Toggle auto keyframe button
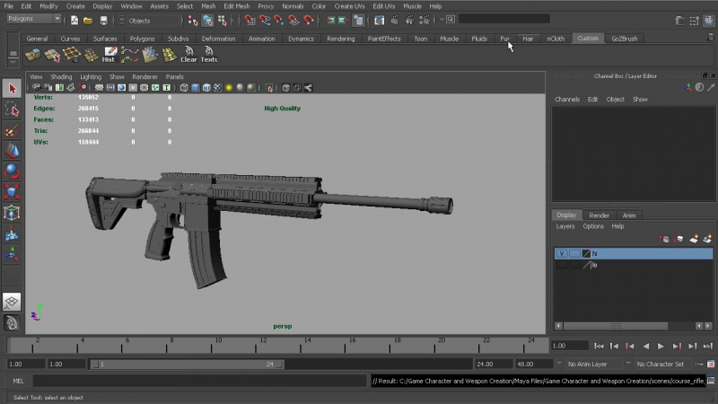The image size is (718, 404). click(699, 364)
